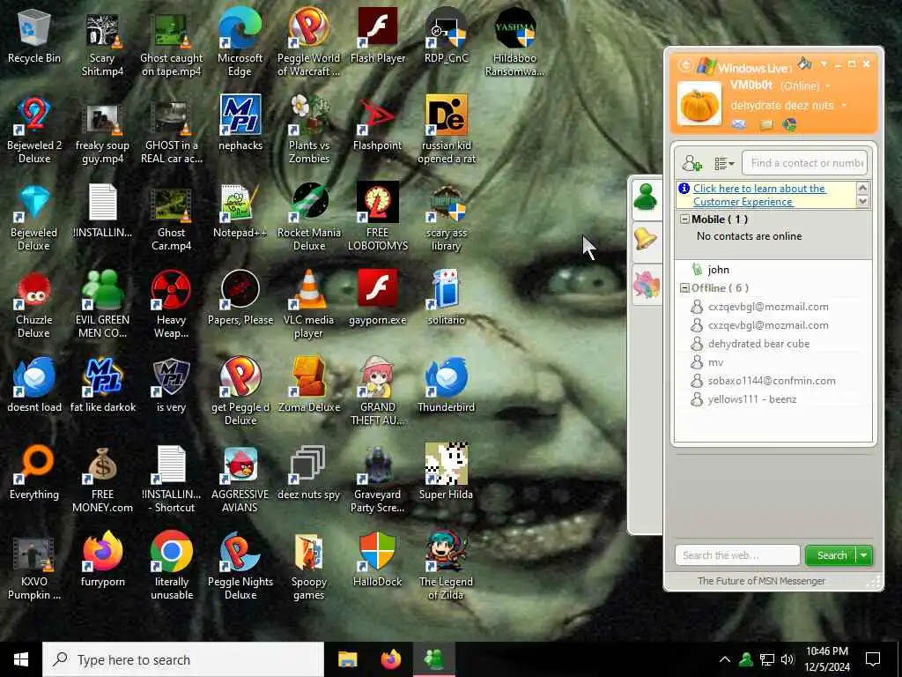902x677 pixels.
Task: Open File Explorer from the taskbar
Action: pos(347,659)
